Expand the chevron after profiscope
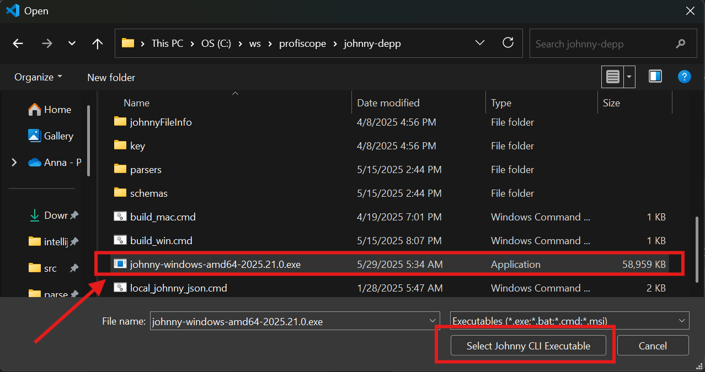The image size is (705, 372). click(x=335, y=44)
